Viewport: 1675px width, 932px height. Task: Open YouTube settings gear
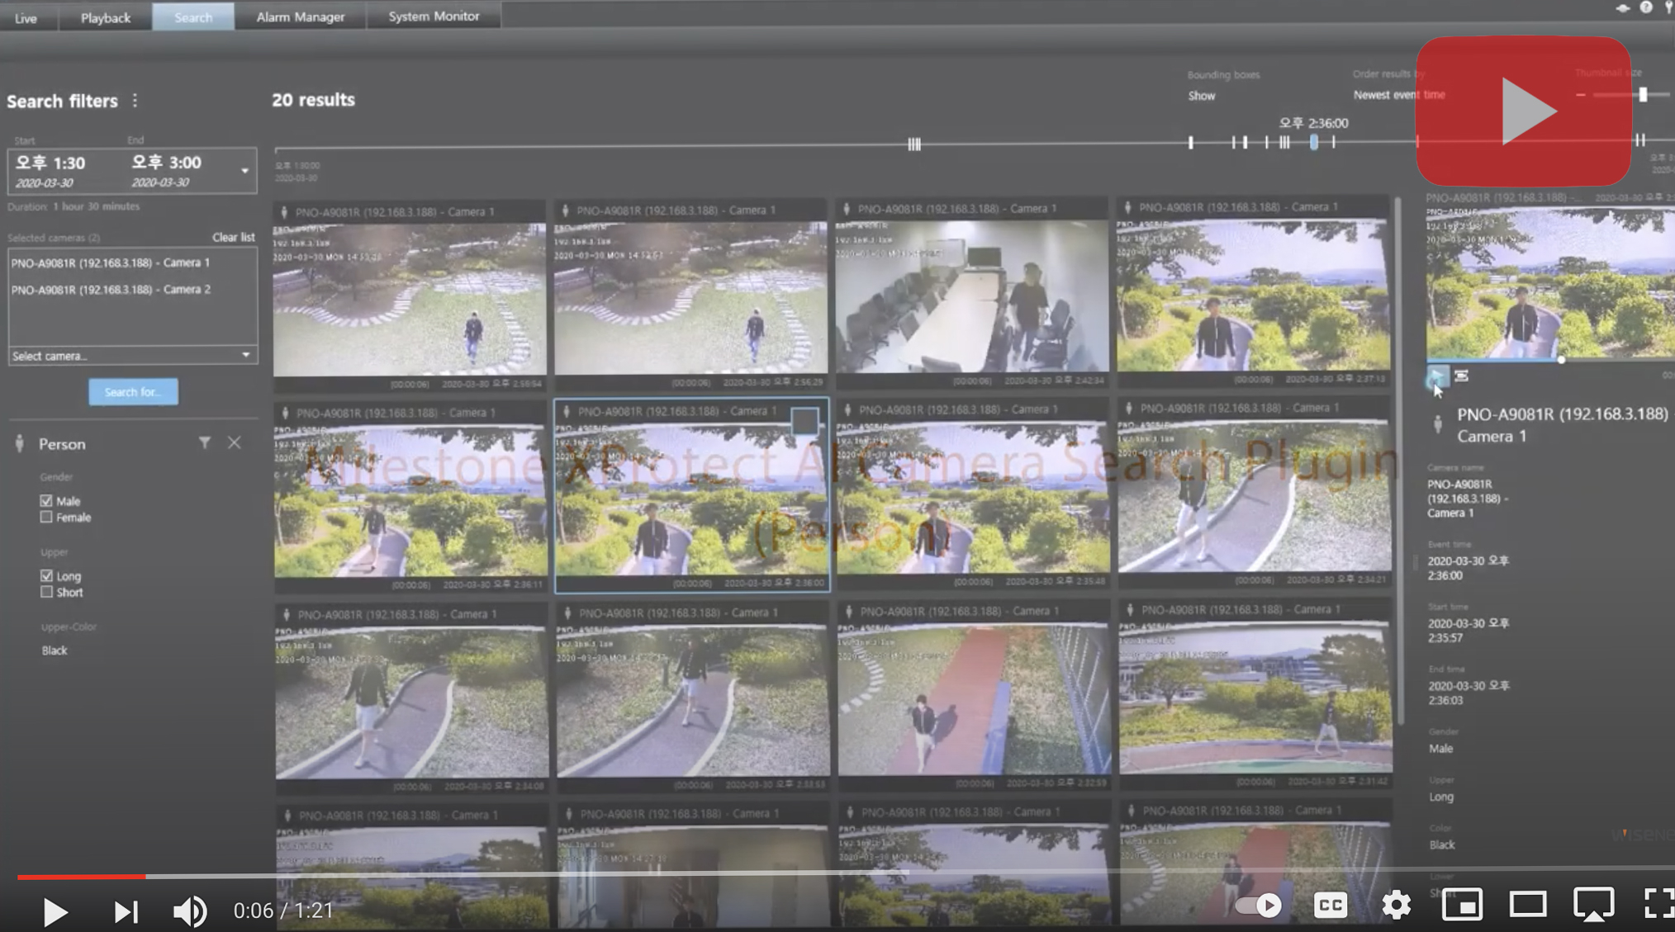pos(1396,906)
